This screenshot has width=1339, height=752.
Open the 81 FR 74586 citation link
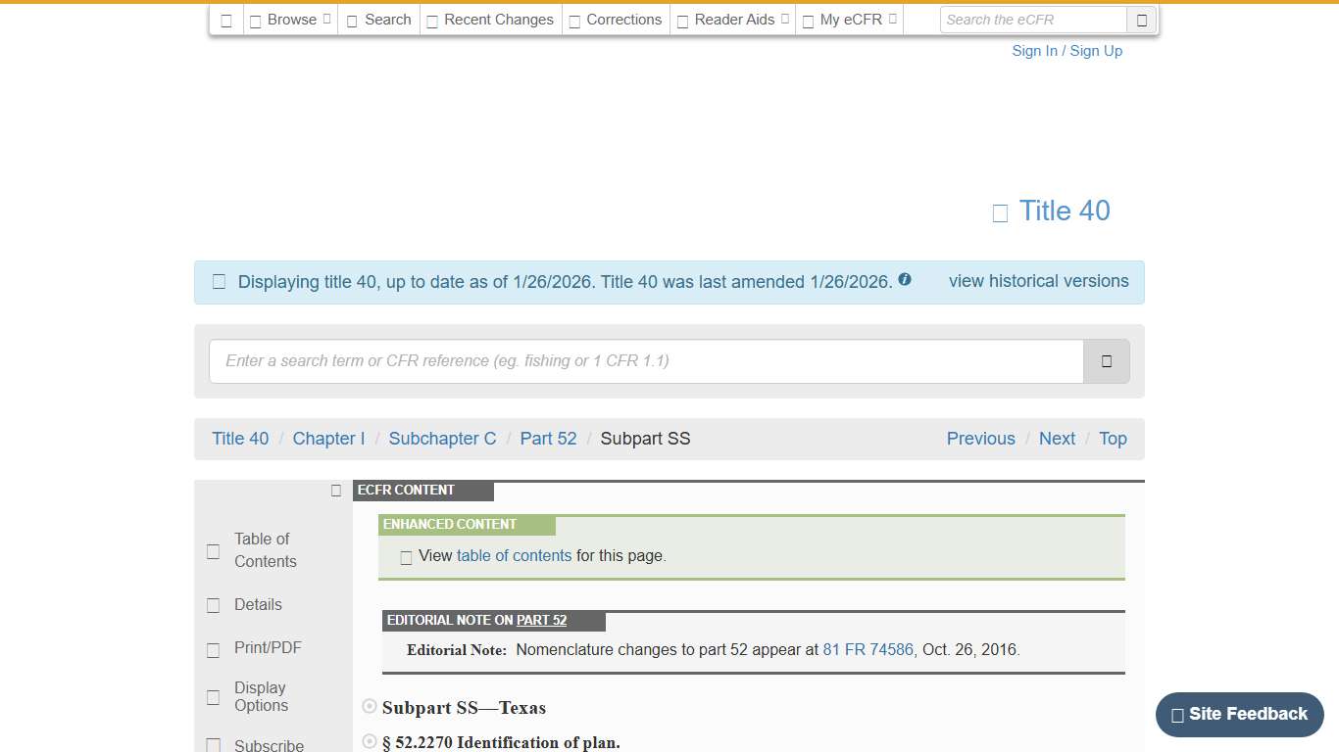(867, 649)
